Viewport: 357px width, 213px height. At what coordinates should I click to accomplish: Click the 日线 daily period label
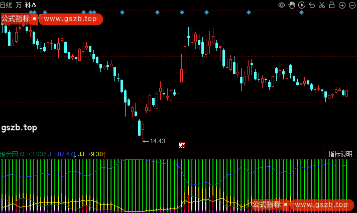click(x=6, y=5)
